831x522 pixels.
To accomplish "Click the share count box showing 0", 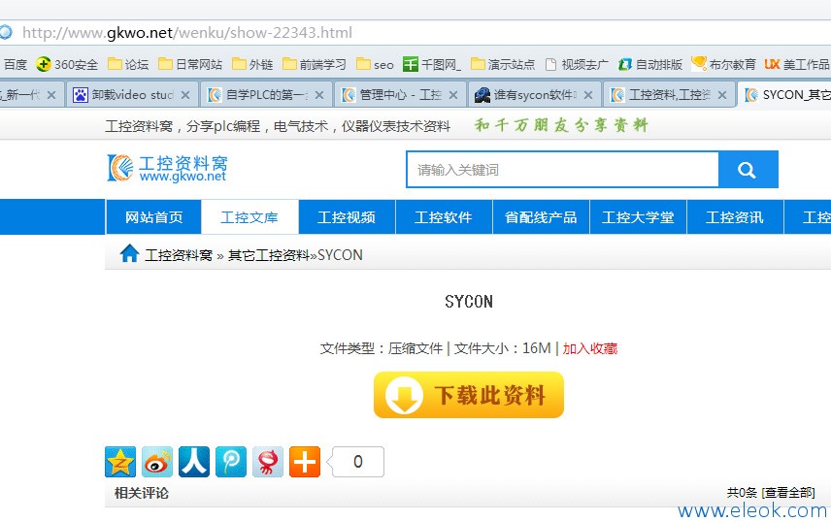I will 357,462.
